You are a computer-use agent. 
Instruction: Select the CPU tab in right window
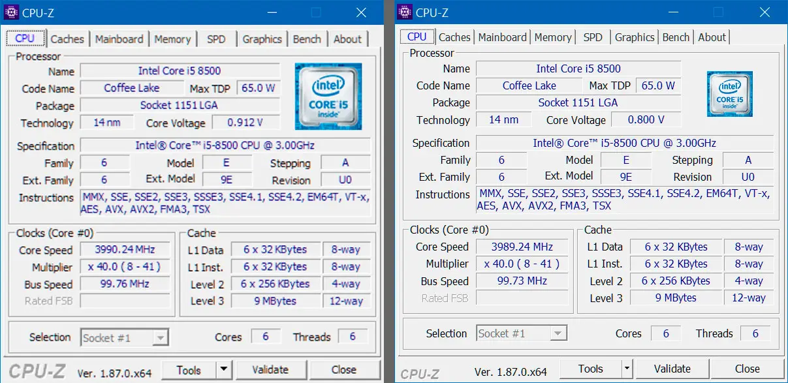click(417, 37)
